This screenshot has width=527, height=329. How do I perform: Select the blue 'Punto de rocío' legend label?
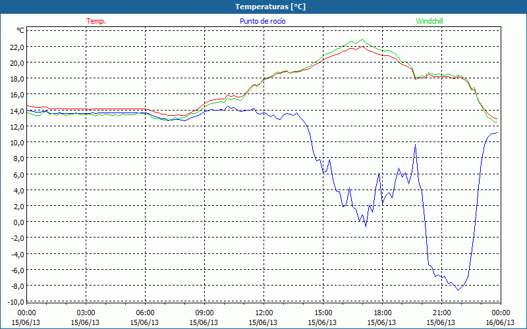coord(262,21)
